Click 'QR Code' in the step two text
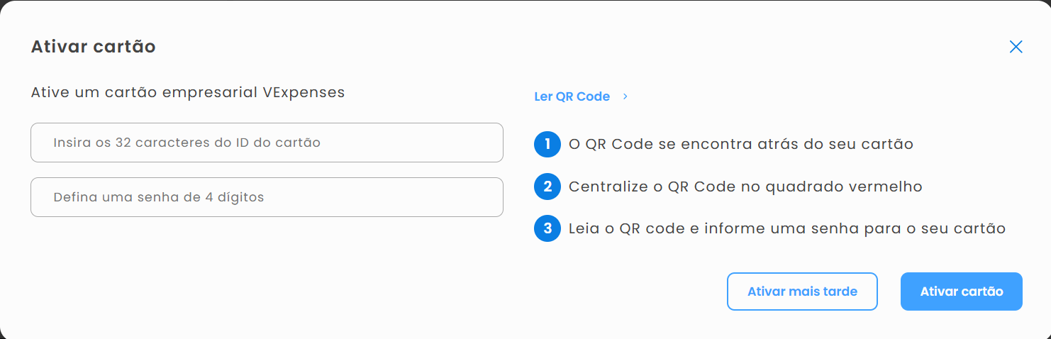The image size is (1051, 339). (693, 187)
